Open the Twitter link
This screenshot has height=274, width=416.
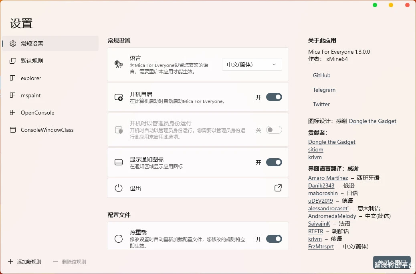321,104
